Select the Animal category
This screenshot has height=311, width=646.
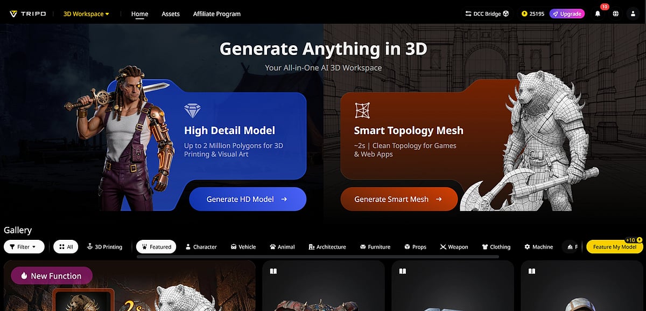tap(282, 247)
